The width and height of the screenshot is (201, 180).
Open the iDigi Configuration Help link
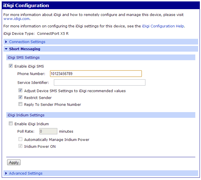tap(163, 26)
